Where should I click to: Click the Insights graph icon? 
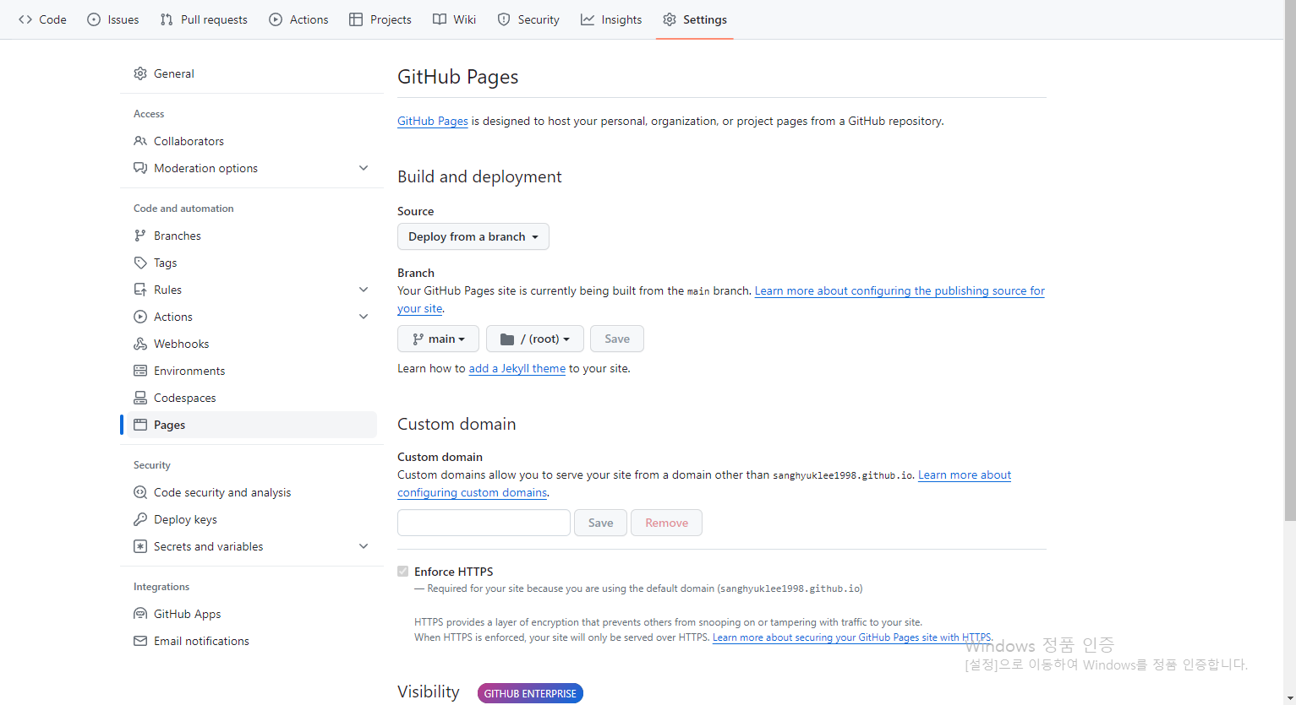tap(588, 19)
